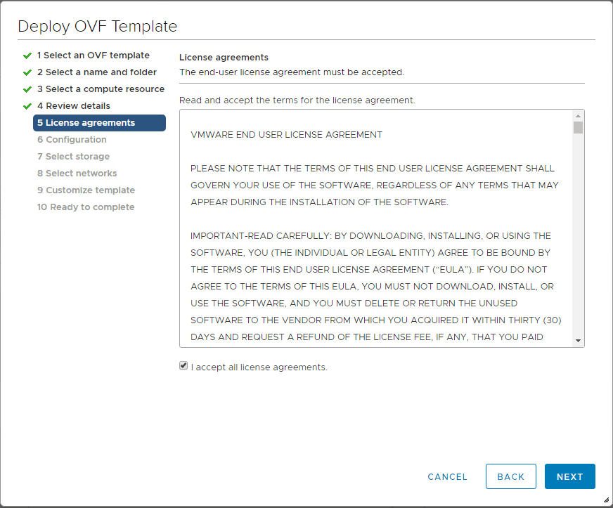Screen dimensions: 613x508
Task: Click the checkmark icon next to "Select a name and folder"
Action: [x=27, y=72]
